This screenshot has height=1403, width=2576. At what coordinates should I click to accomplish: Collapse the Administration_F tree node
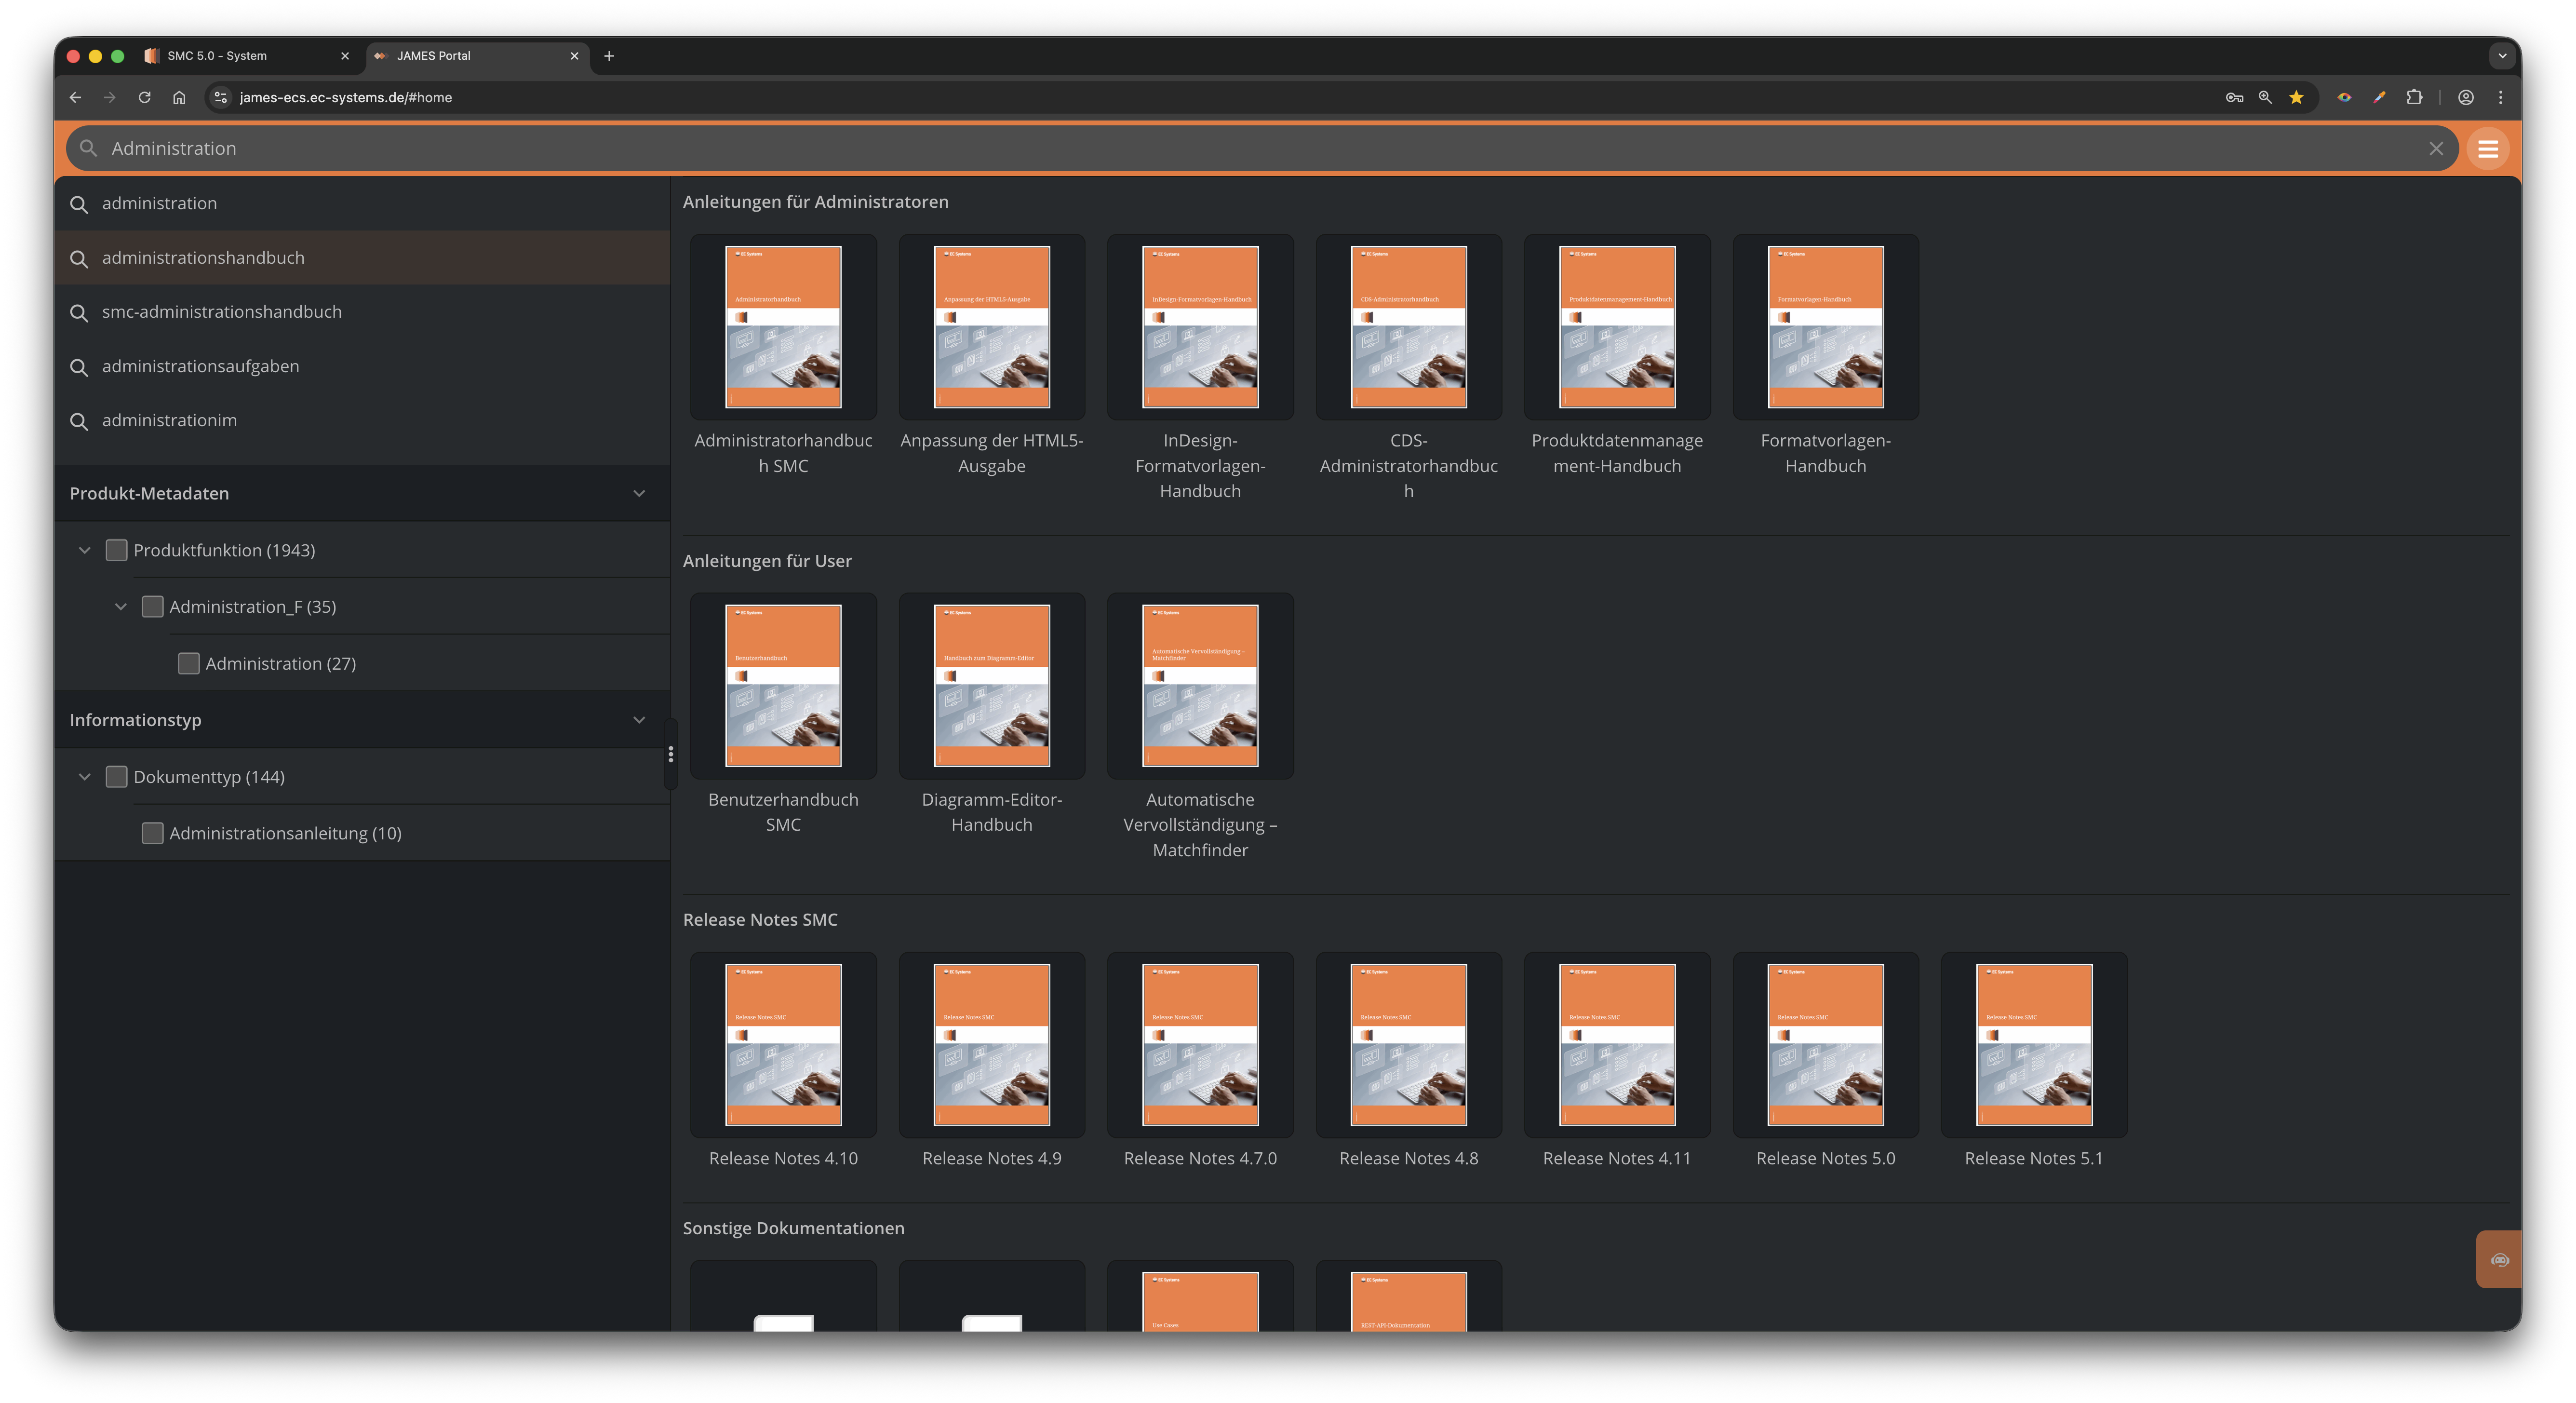(121, 607)
